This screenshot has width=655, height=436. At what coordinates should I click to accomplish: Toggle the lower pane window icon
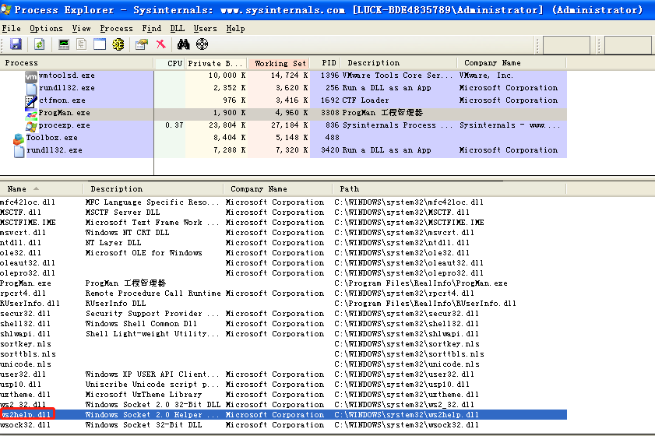pyautogui.click(x=100, y=45)
